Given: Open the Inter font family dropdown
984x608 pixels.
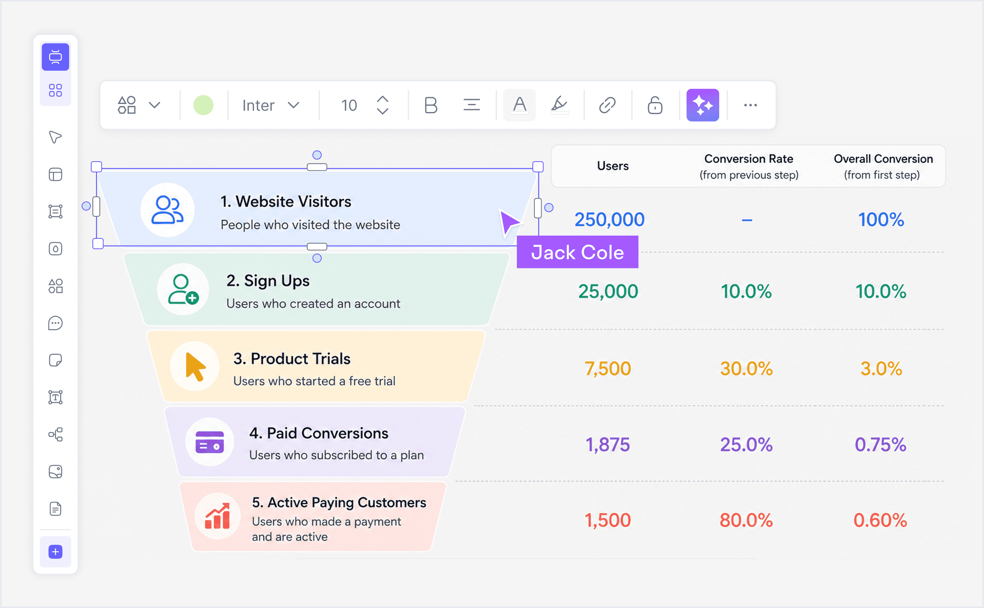Looking at the screenshot, I should click(x=271, y=105).
